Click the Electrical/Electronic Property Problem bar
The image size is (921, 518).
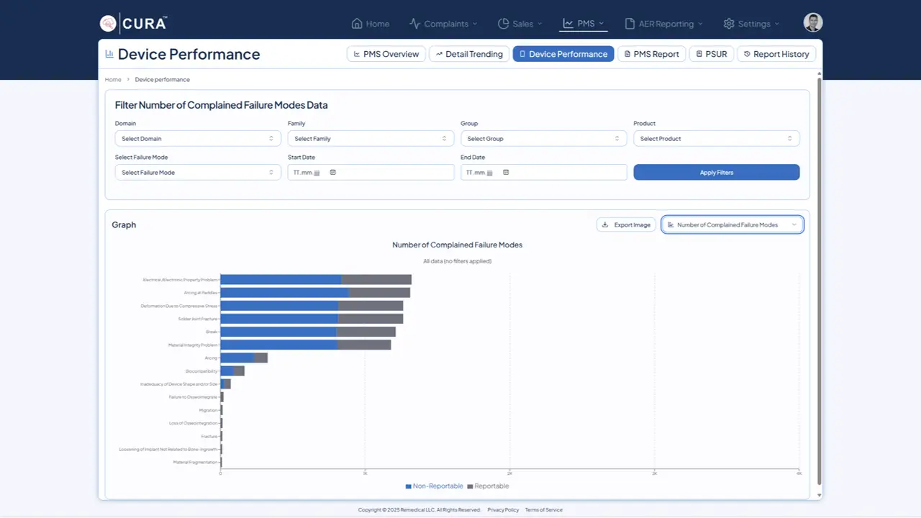(315, 279)
